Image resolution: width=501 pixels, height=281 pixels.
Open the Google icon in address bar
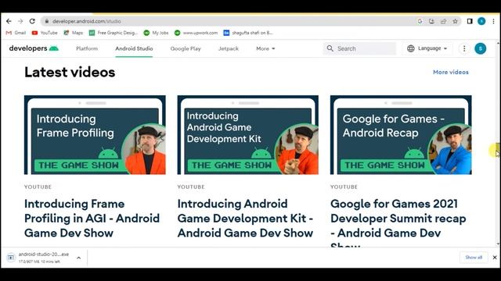(420, 21)
